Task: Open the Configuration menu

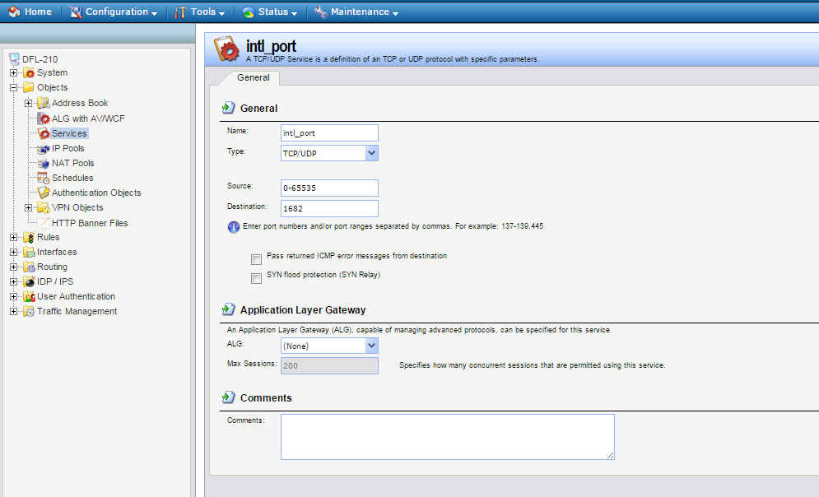Action: click(116, 12)
